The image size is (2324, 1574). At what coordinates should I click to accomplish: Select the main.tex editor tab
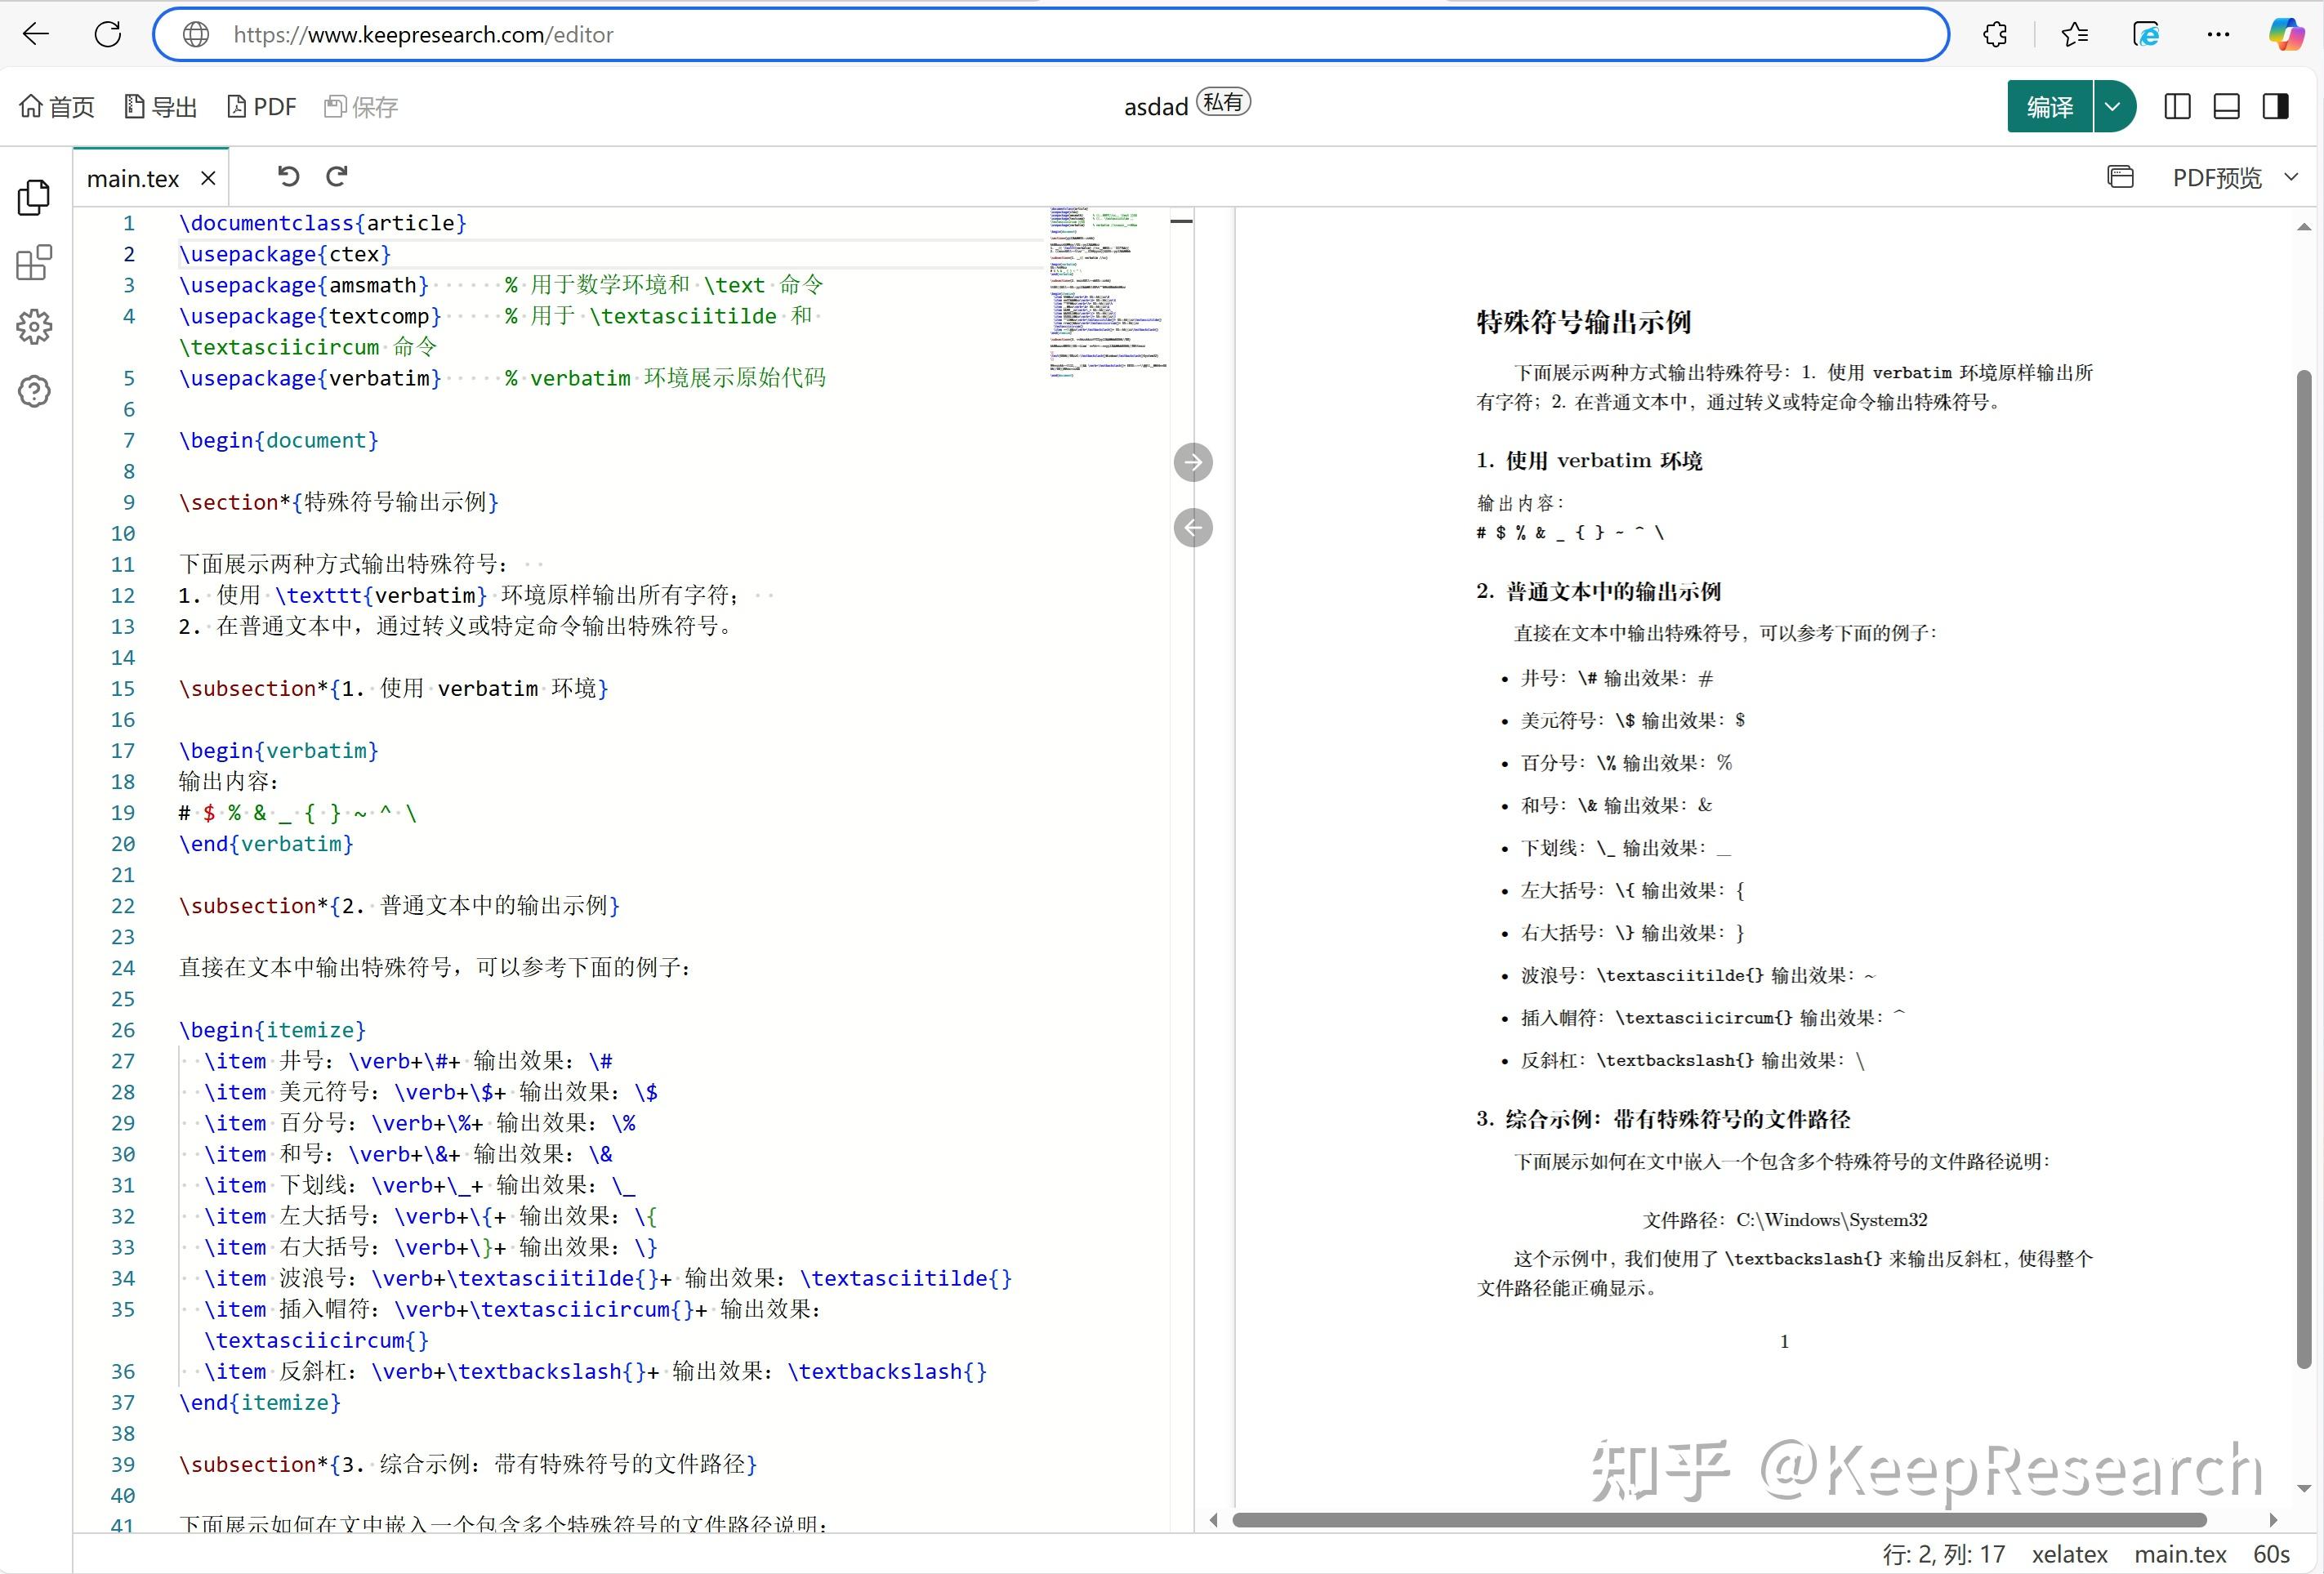tap(133, 178)
